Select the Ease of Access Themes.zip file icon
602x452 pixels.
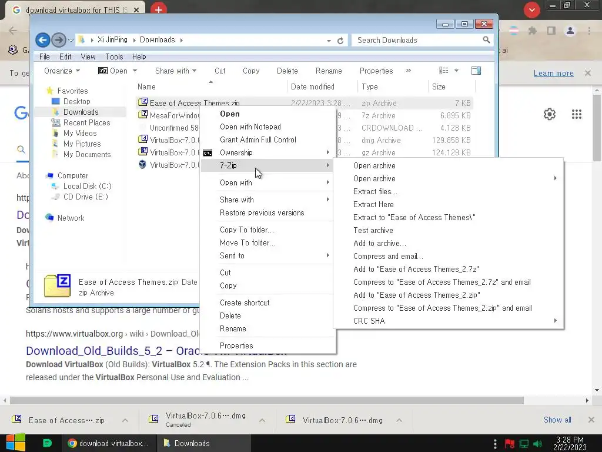coord(143,102)
